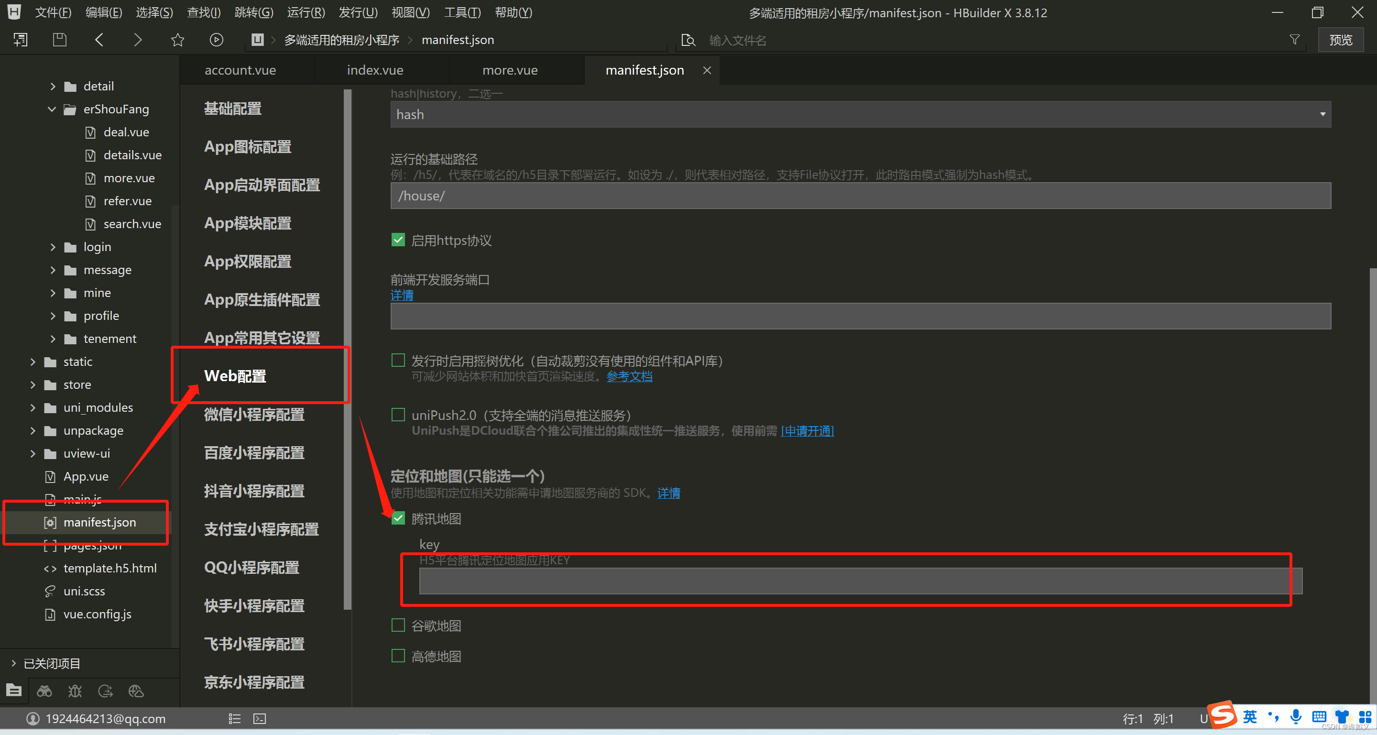This screenshot has height=735, width=1377.
Task: Open the debug bug icon panel
Action: point(75,691)
